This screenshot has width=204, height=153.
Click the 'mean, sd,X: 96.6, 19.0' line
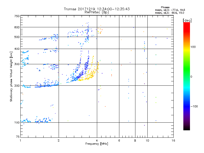[x=170, y=13]
